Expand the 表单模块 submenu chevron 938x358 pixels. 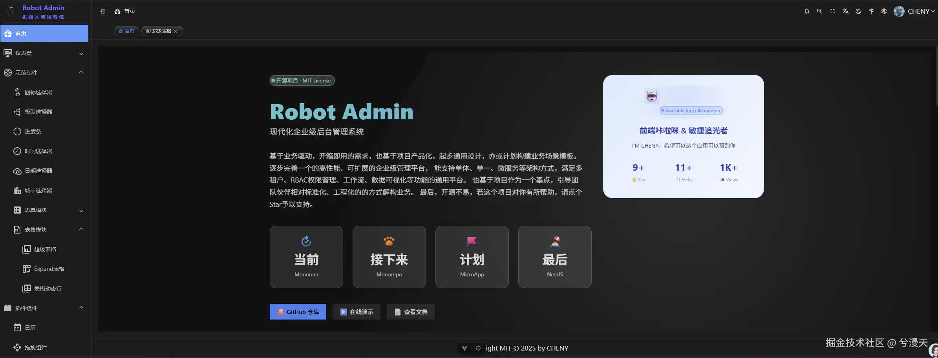coord(81,210)
